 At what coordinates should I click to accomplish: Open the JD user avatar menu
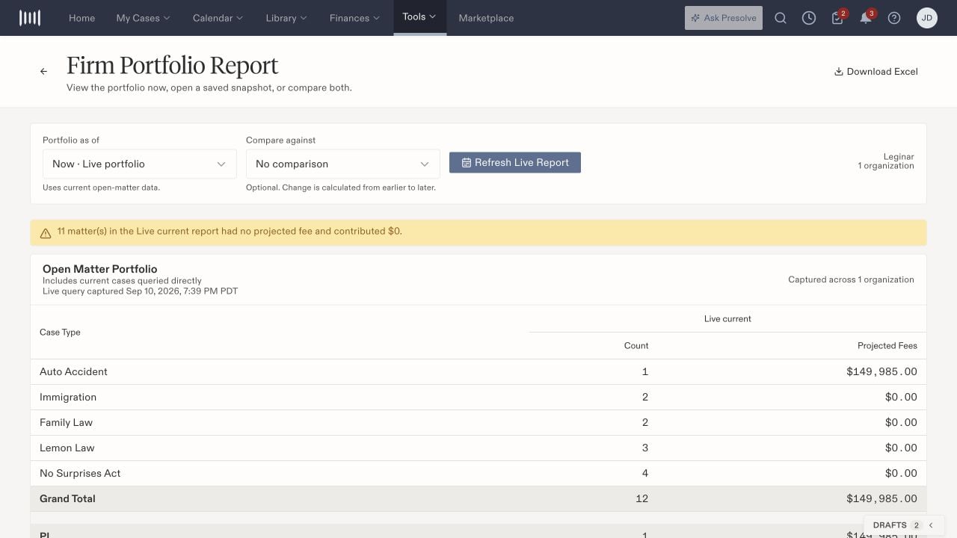coord(927,18)
